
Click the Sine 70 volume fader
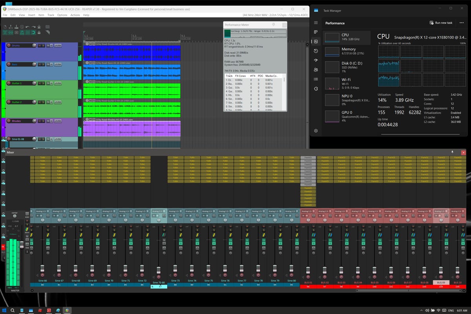pos(109,268)
